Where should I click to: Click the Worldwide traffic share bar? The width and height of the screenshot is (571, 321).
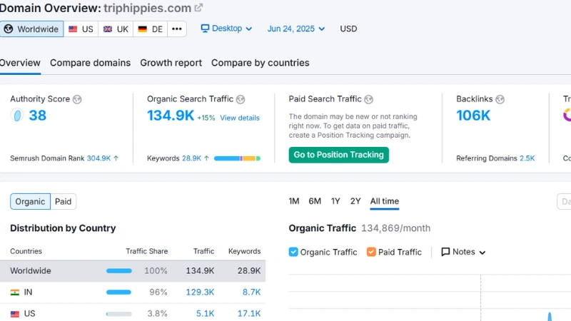pyautogui.click(x=119, y=271)
